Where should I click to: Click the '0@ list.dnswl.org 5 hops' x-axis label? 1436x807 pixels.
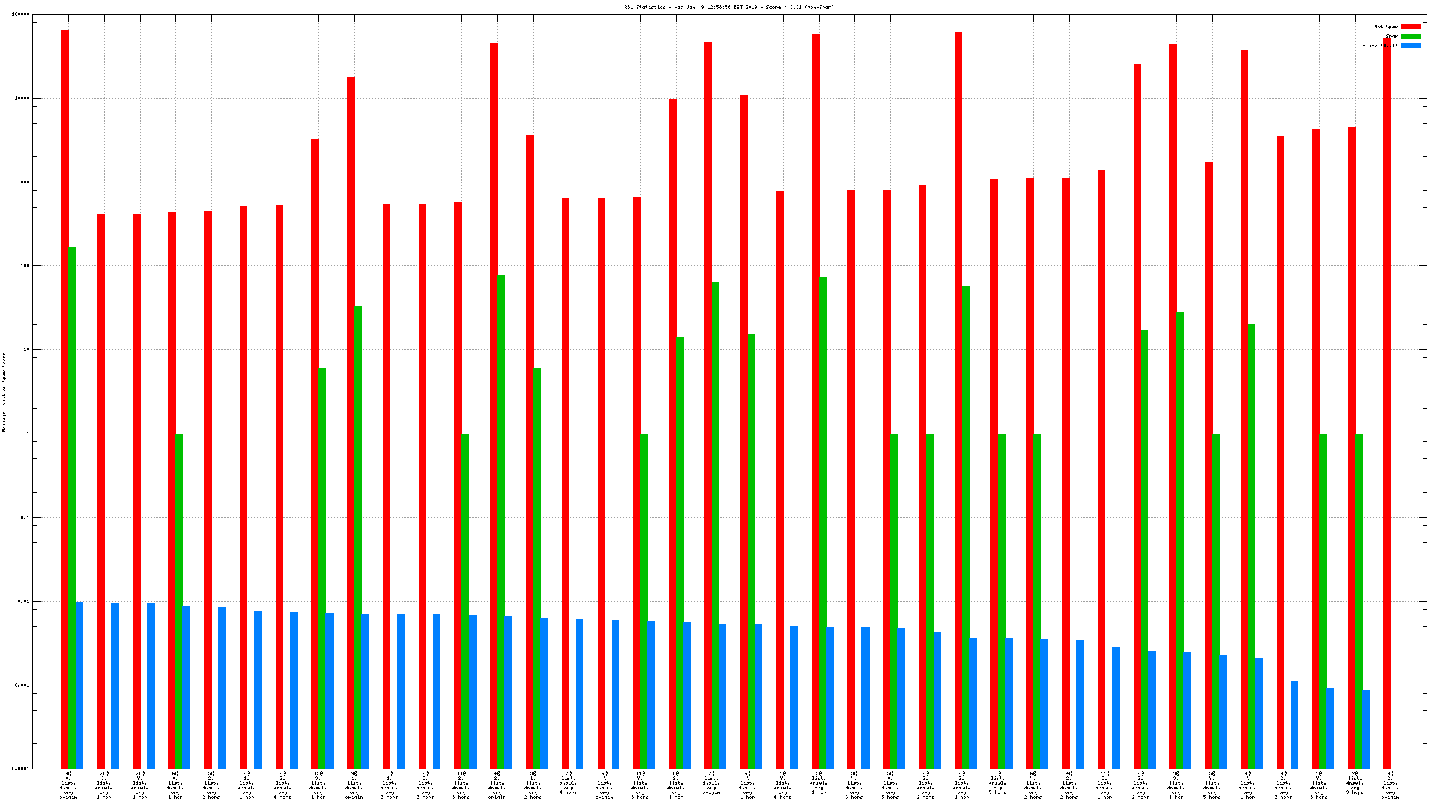coord(997,782)
